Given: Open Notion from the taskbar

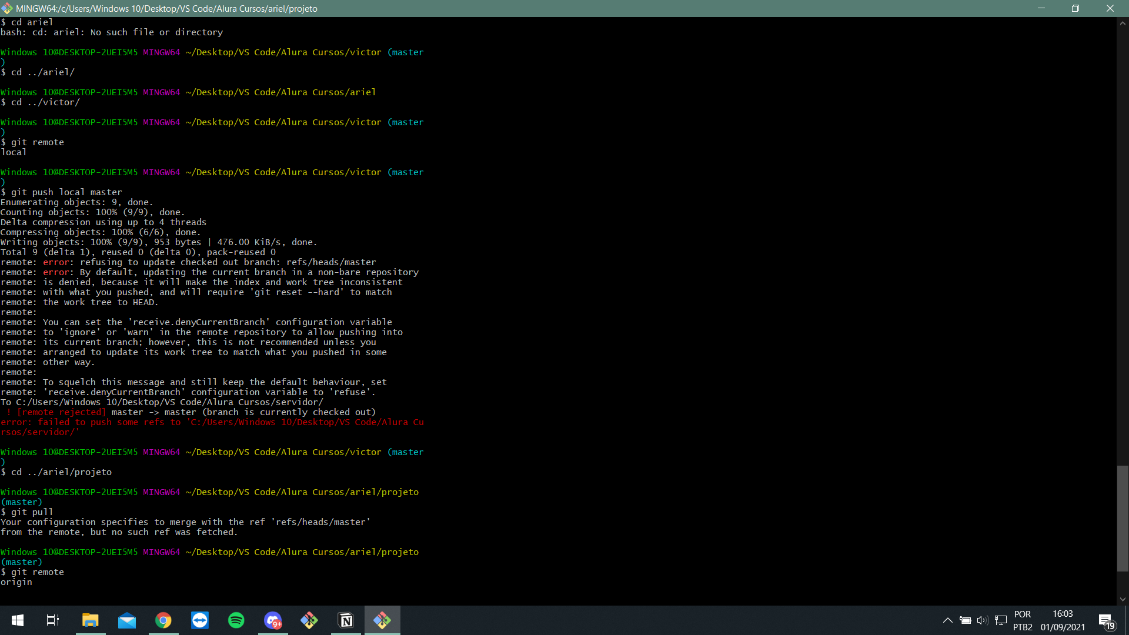Looking at the screenshot, I should [x=346, y=620].
